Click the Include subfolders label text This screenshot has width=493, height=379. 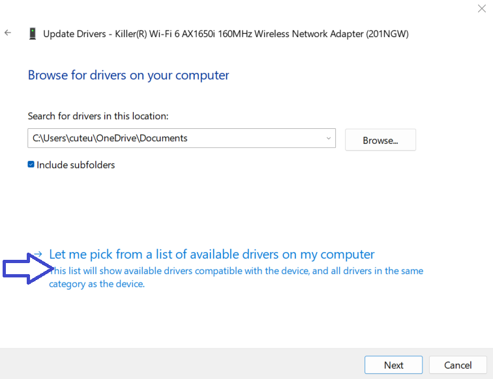[76, 165]
